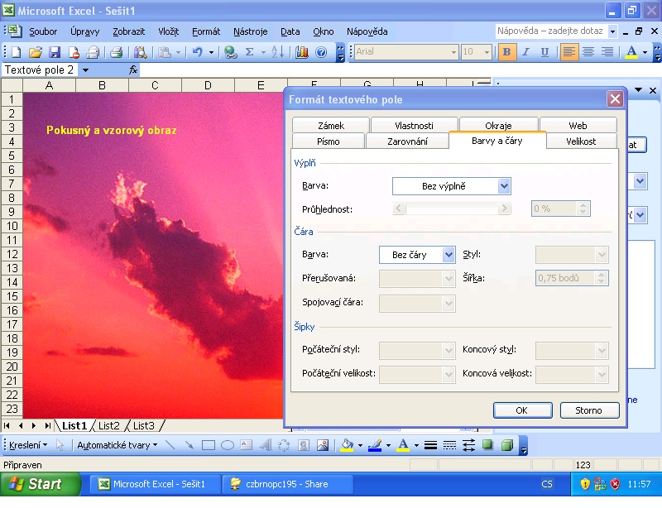This screenshot has width=662, height=508.
Task: Insert a diagram or organization chart
Action: coord(284,445)
